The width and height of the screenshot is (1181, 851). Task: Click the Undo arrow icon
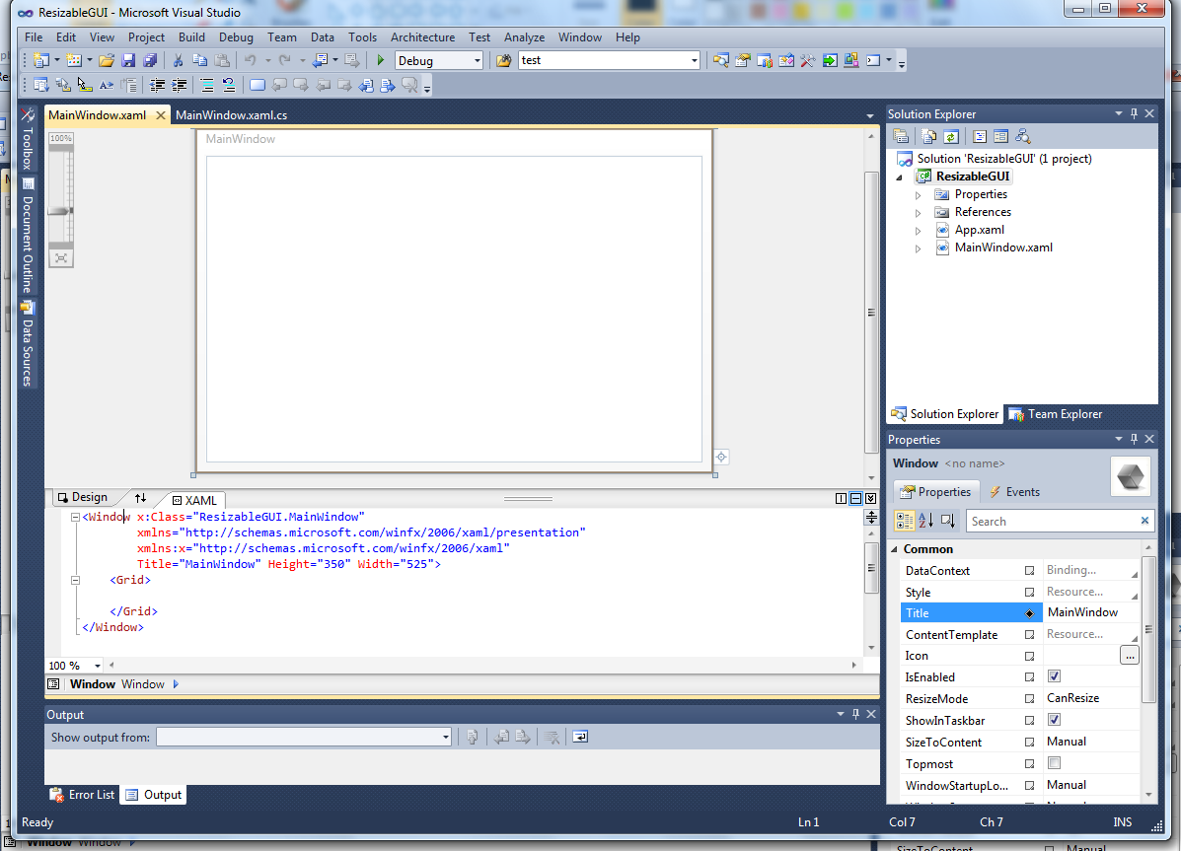pyautogui.click(x=250, y=60)
